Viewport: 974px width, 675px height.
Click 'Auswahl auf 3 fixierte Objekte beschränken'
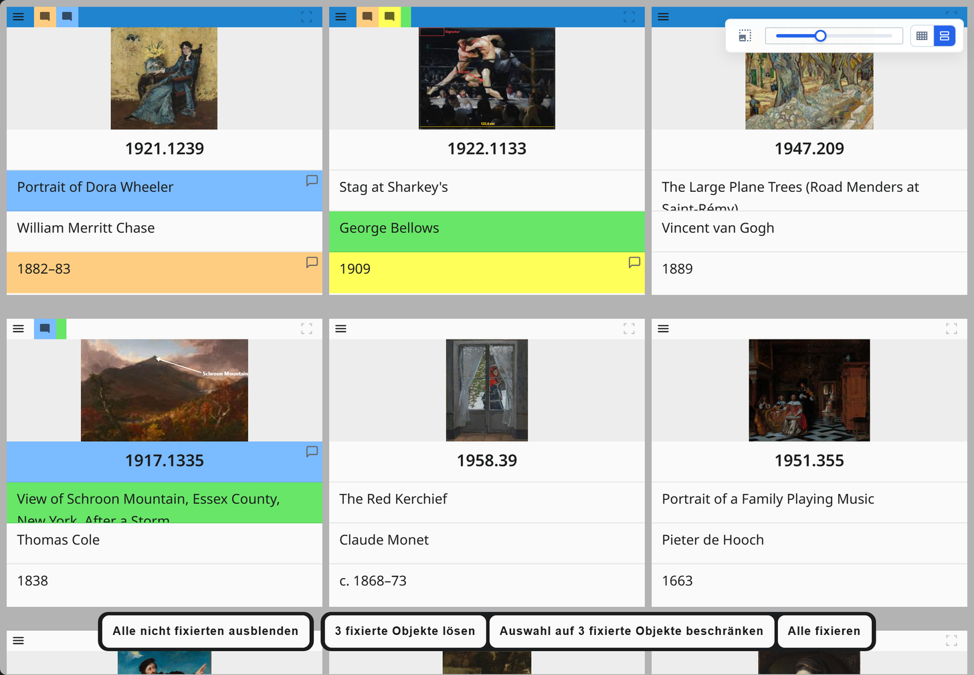point(631,631)
